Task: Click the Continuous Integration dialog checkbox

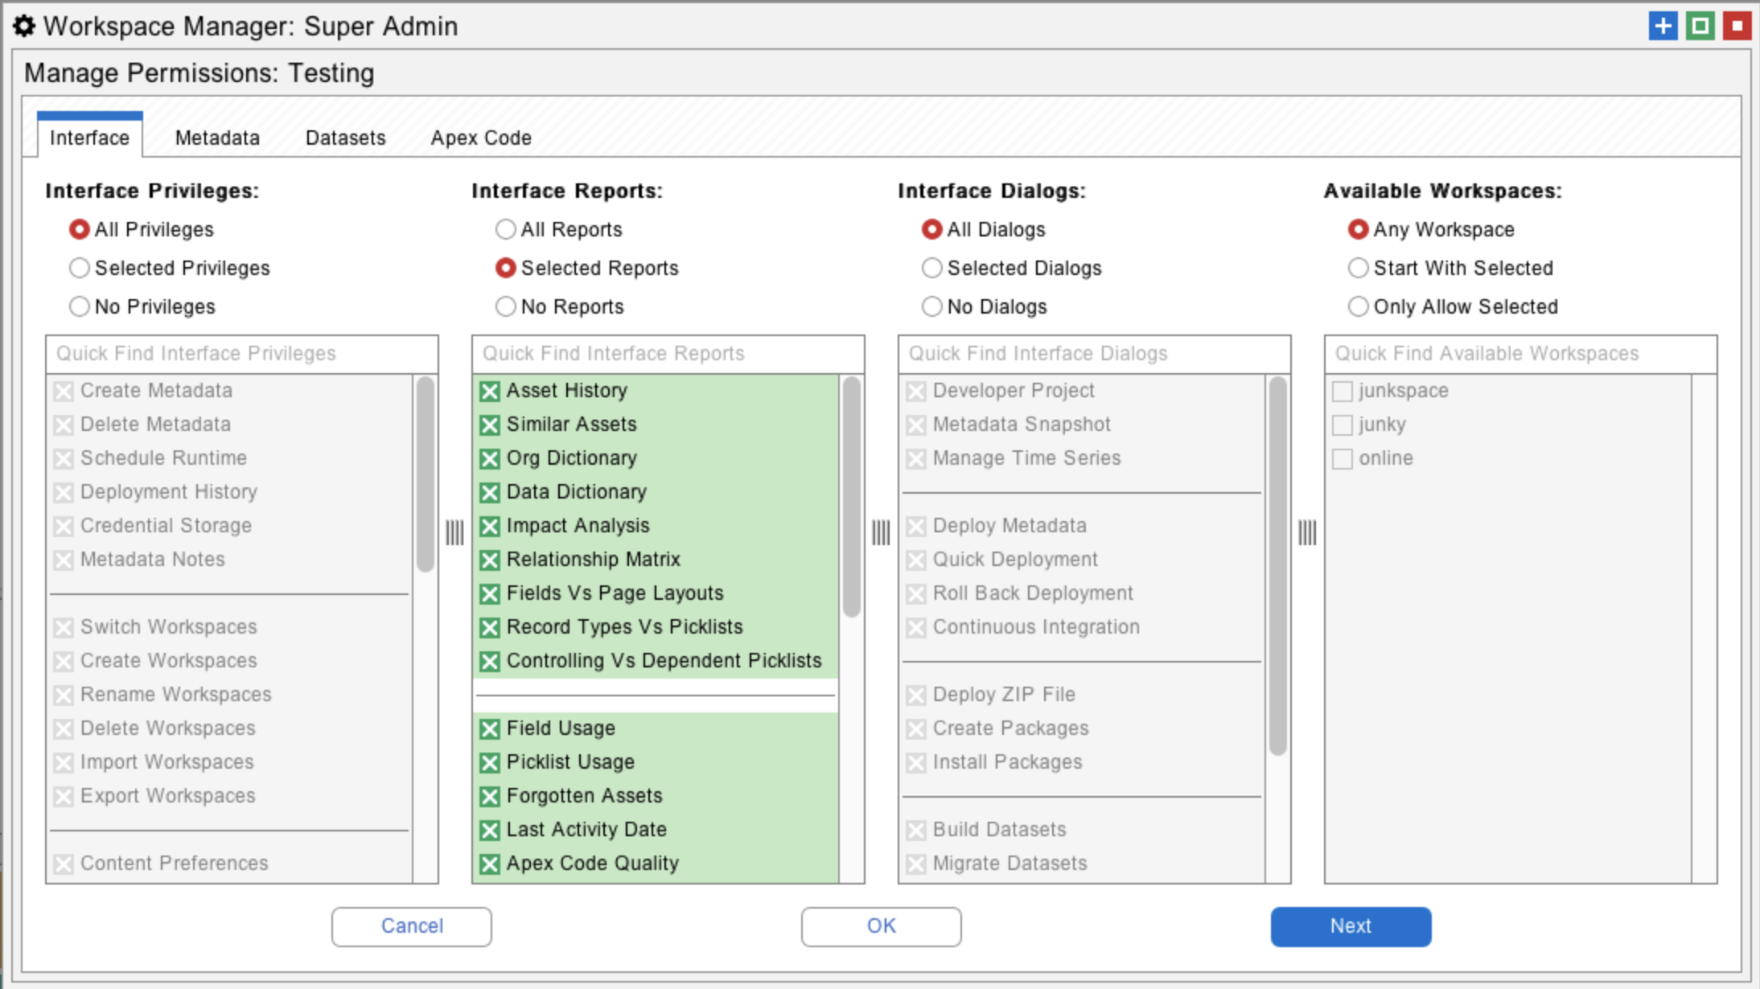Action: [x=915, y=628]
